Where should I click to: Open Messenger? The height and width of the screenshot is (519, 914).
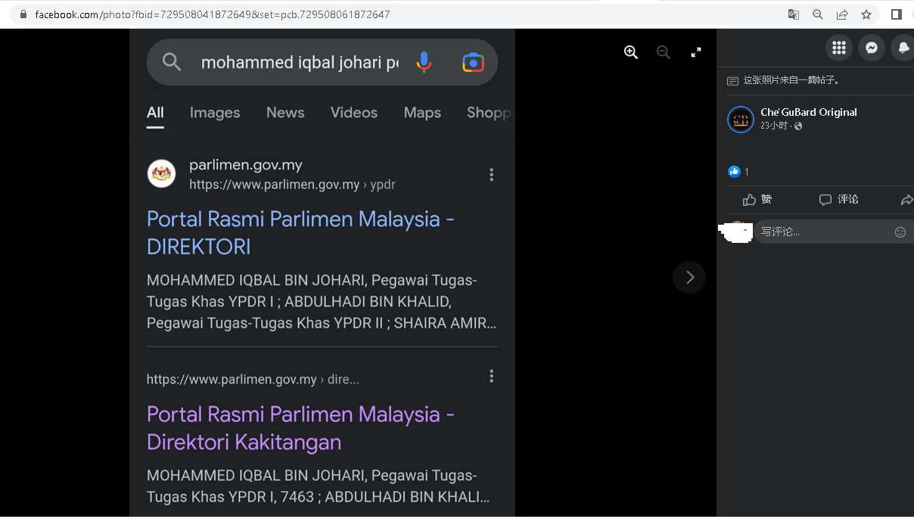(872, 48)
